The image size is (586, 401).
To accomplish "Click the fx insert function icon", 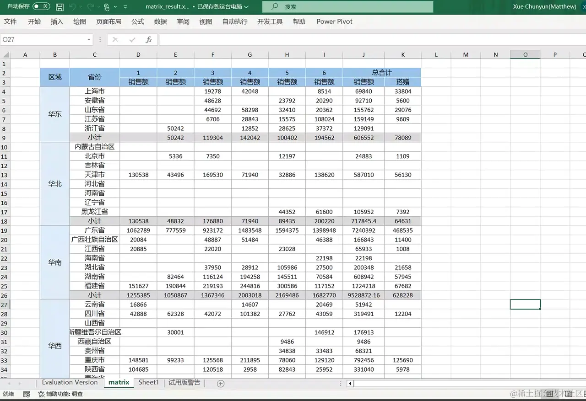I will (x=149, y=40).
